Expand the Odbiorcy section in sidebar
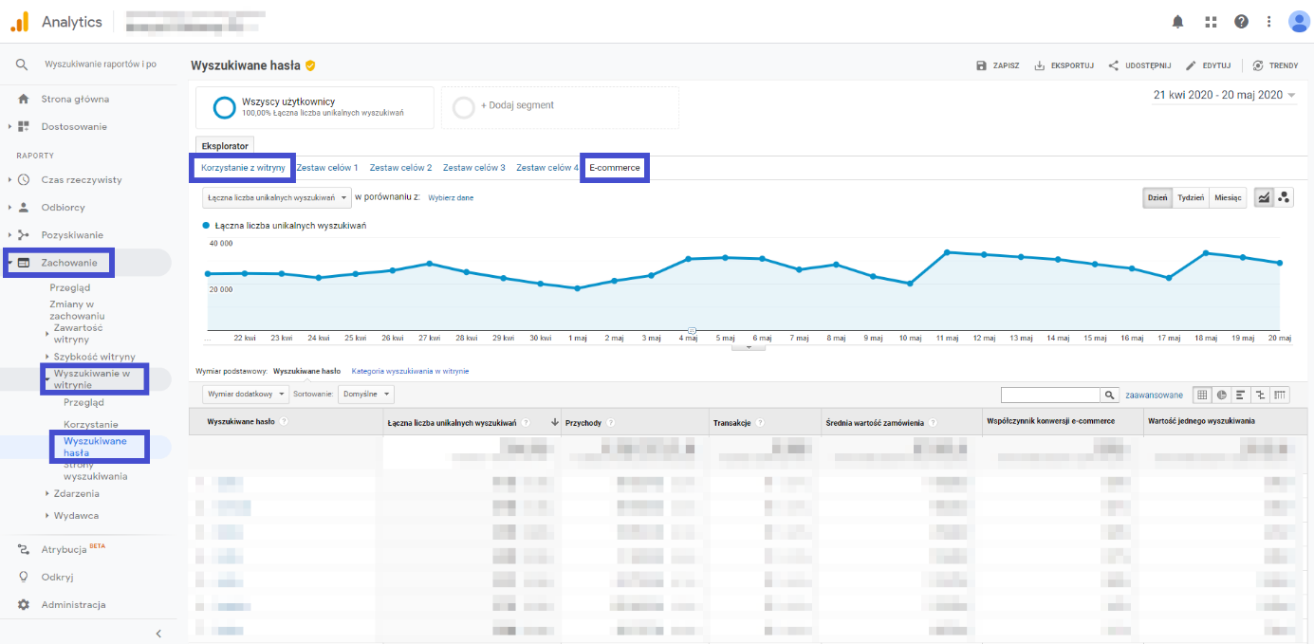Screen dimensions: 1314x644 pos(63,207)
